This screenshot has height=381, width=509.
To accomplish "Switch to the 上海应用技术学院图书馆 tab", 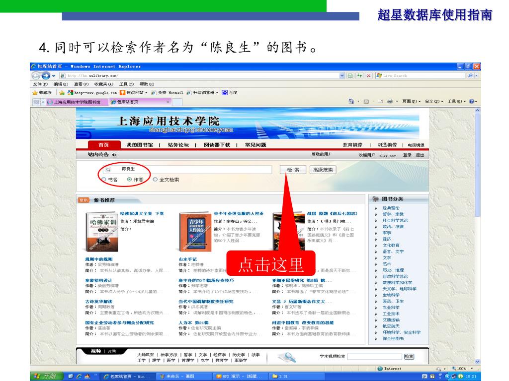I will click(x=77, y=102).
